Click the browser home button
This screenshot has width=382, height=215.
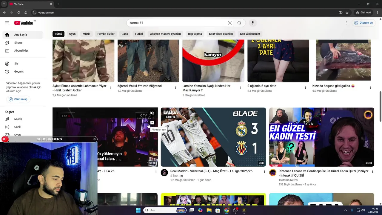tap(26, 13)
